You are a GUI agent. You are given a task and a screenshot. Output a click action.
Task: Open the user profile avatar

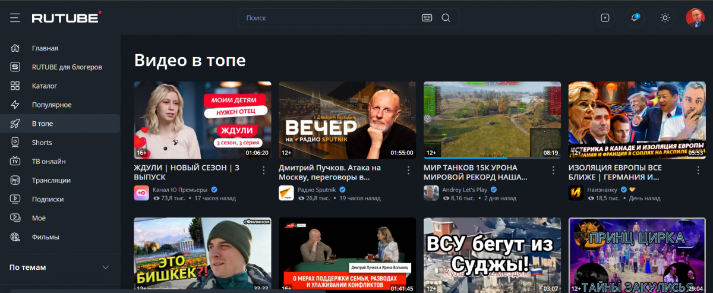click(x=695, y=18)
